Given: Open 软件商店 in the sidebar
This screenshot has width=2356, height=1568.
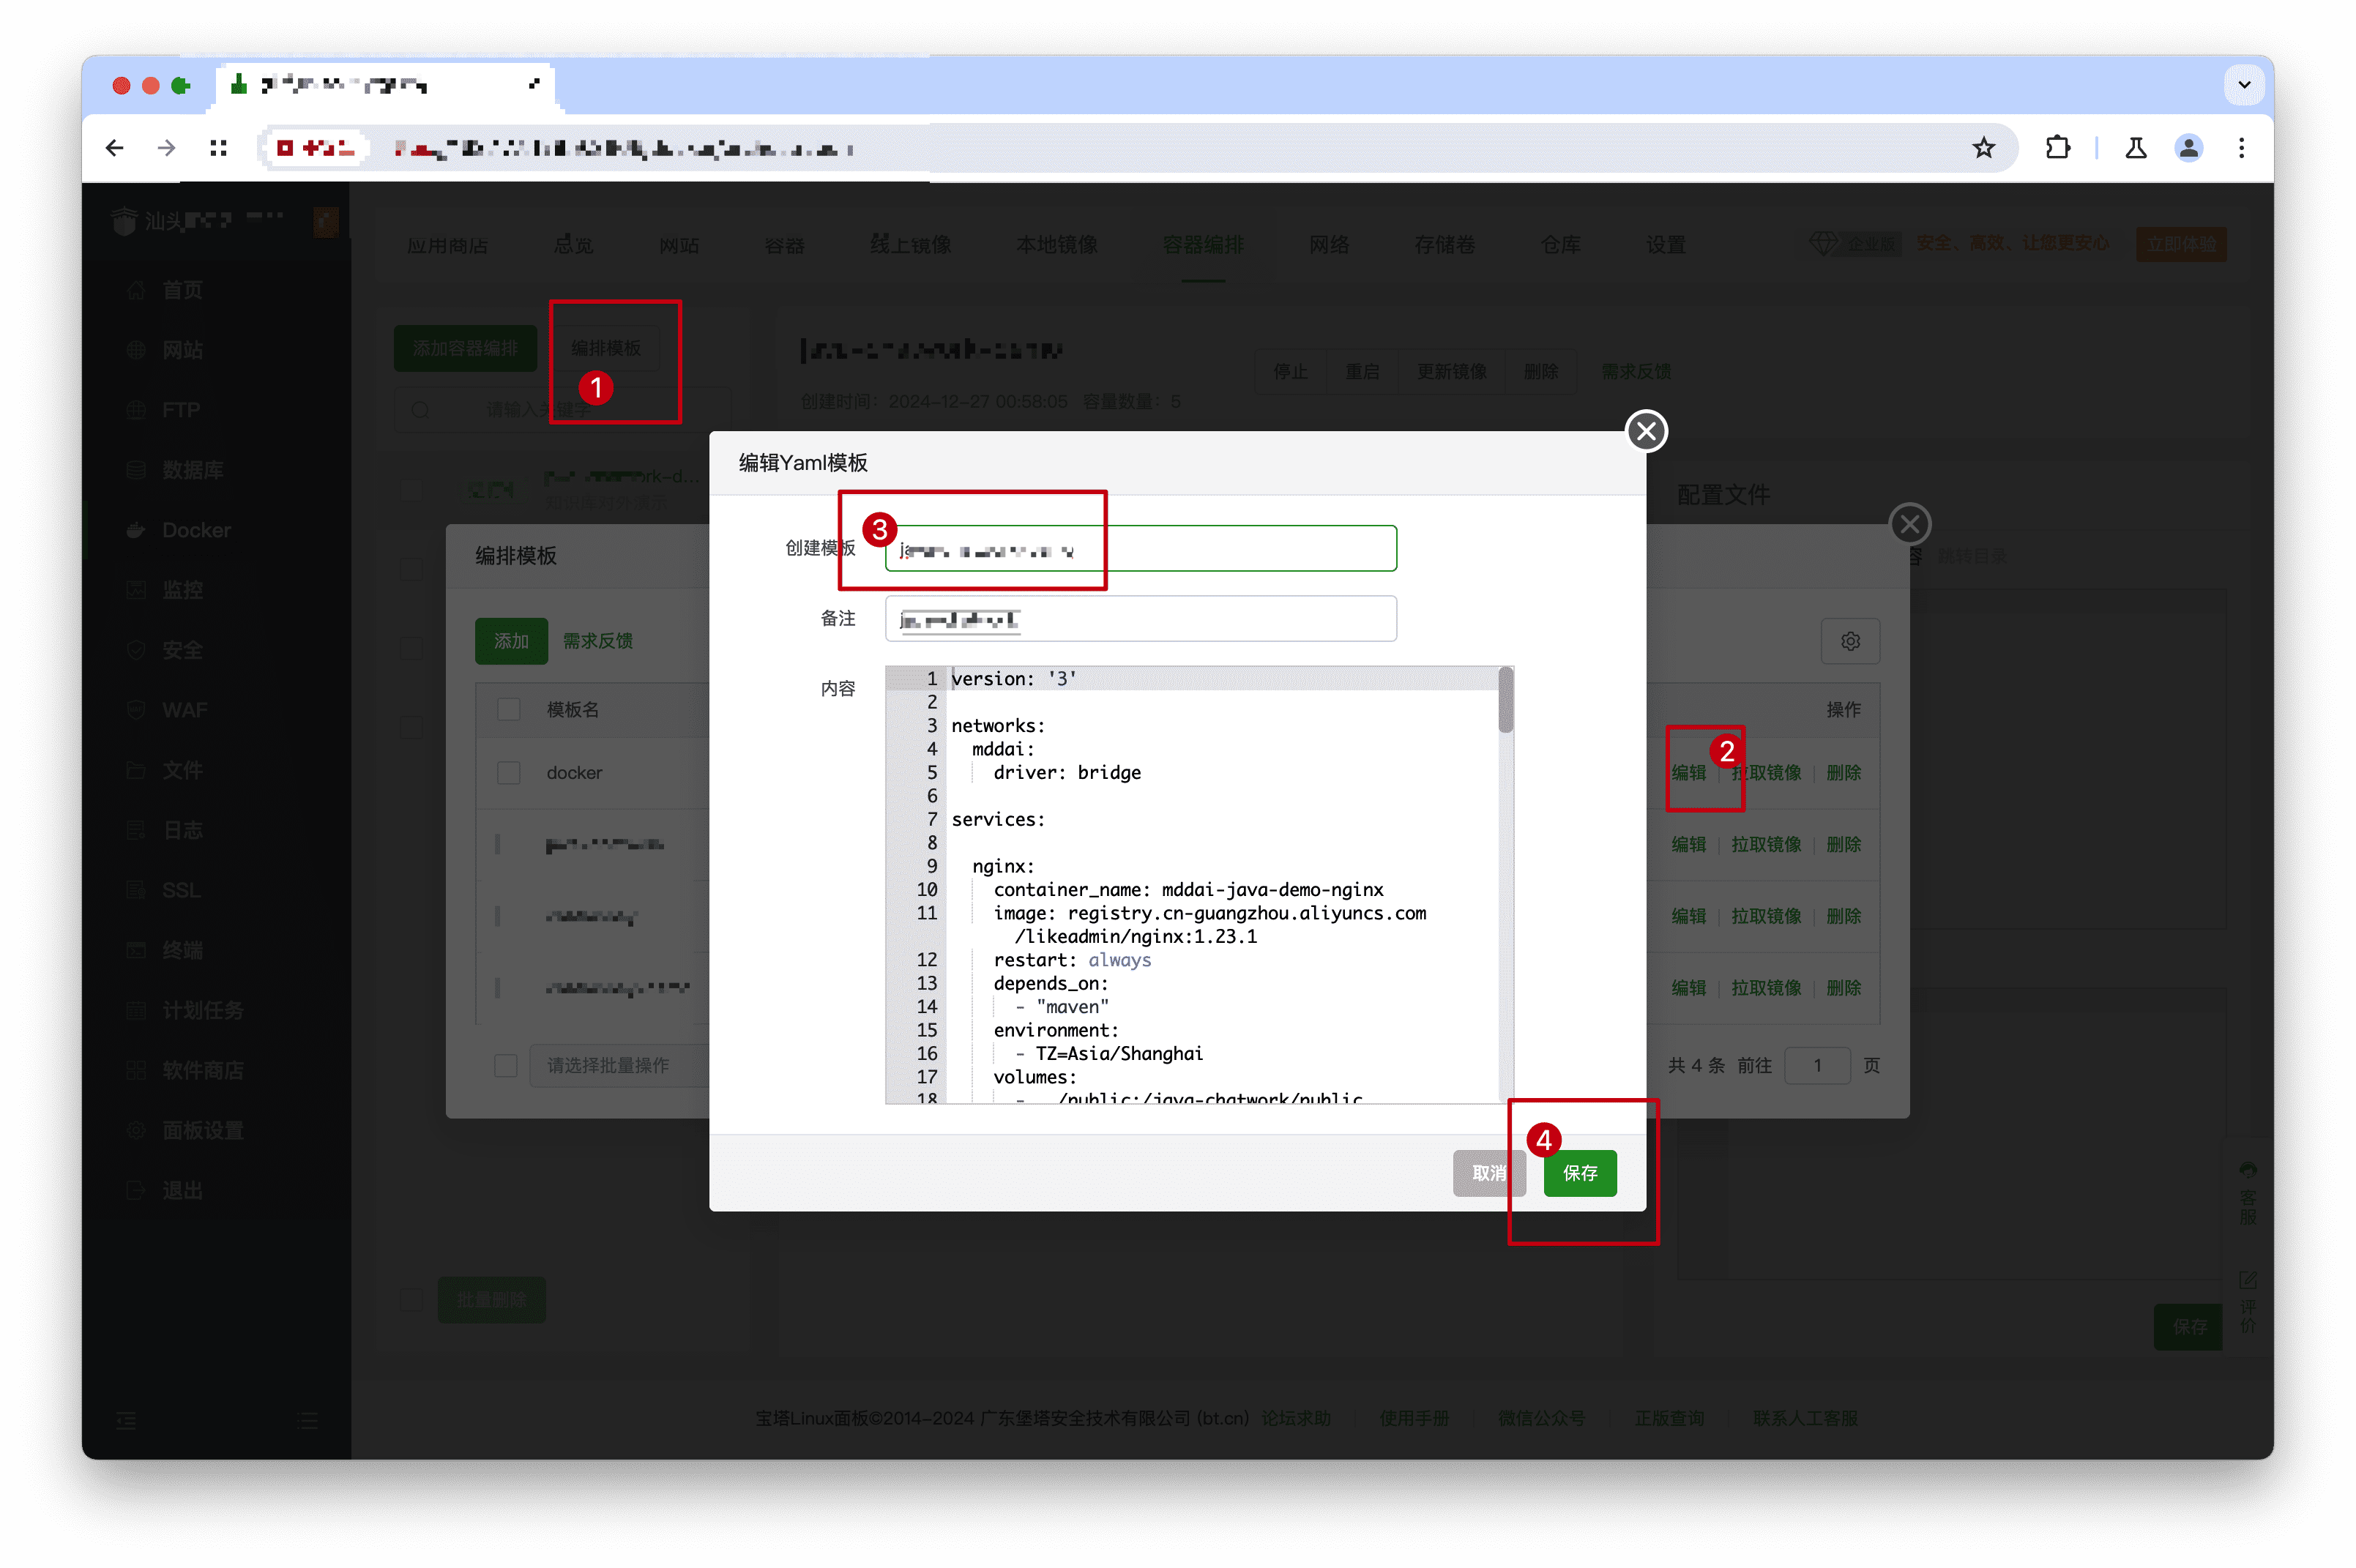Looking at the screenshot, I should click(202, 1070).
